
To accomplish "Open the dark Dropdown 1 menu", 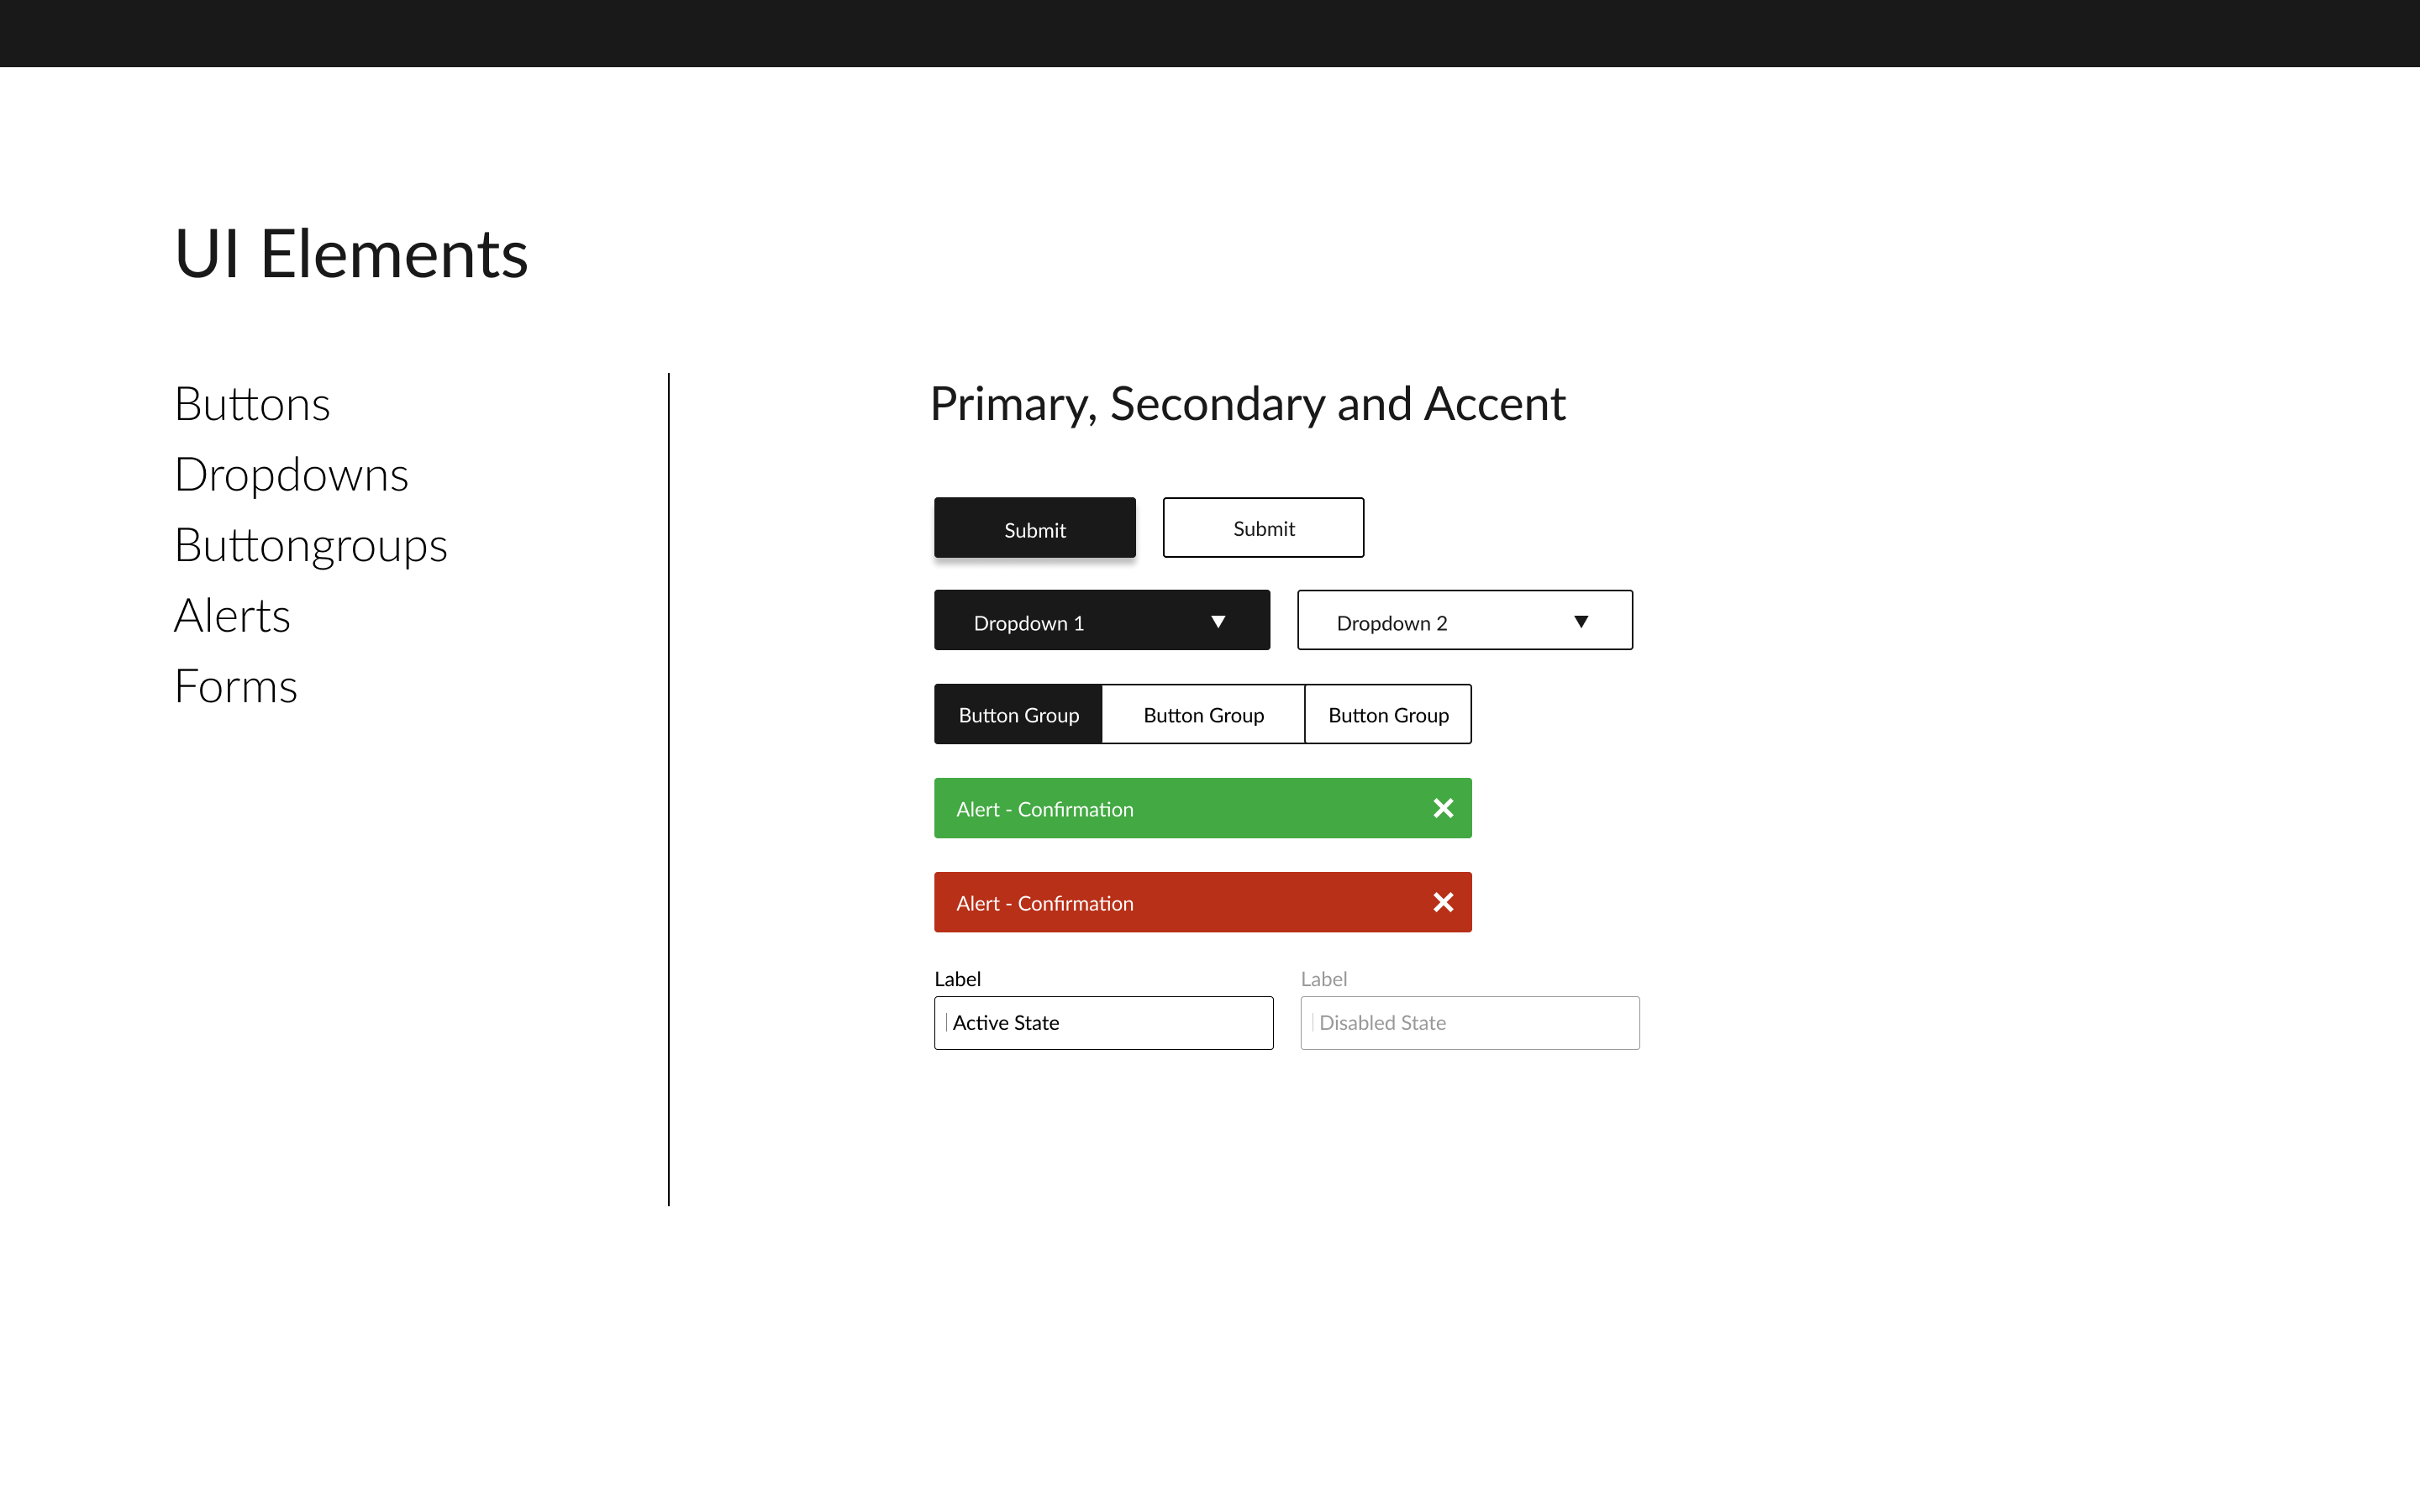I will tap(1100, 620).
